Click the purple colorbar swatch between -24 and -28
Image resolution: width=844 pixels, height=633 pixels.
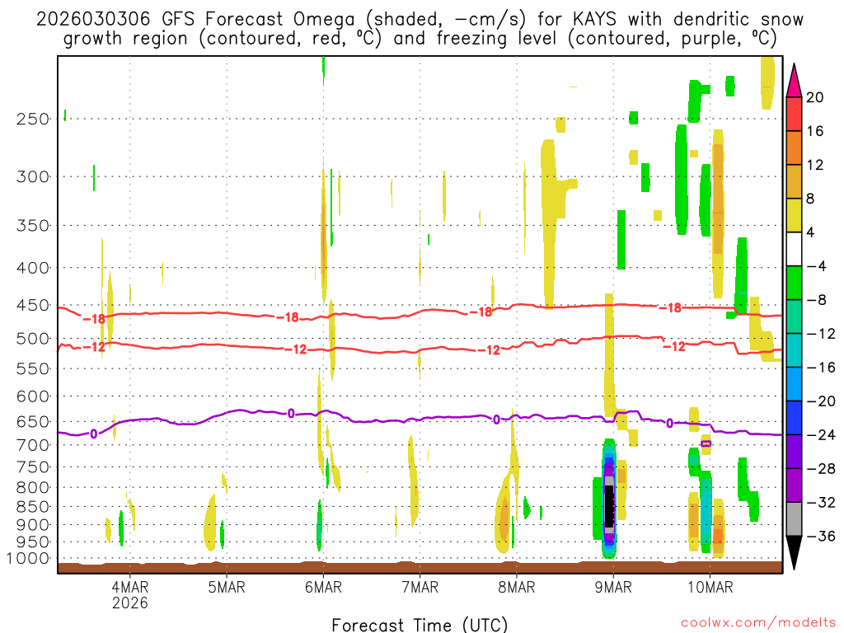coord(794,452)
